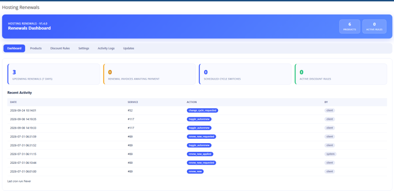This screenshot has width=394, height=192.
Task: Click the Service column header
Action: click(133, 102)
